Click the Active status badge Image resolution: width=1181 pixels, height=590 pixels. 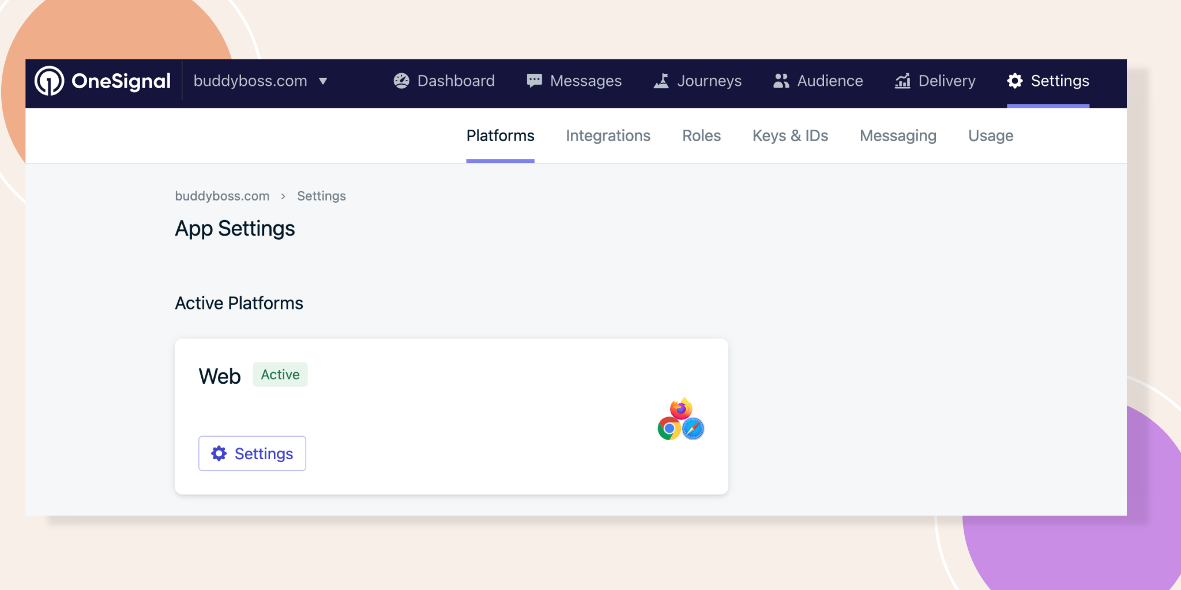280,375
